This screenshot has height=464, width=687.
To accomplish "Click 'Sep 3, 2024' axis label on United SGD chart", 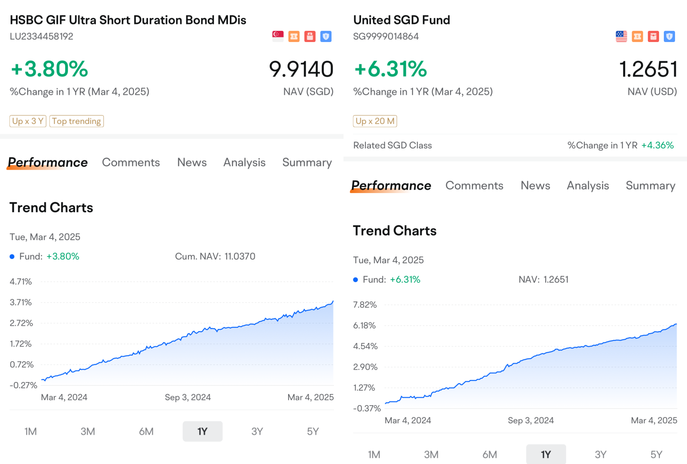I will click(x=531, y=420).
